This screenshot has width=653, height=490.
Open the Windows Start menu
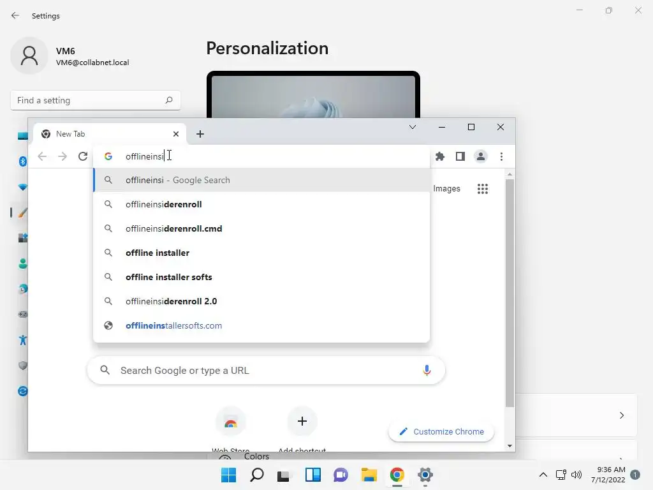(229, 475)
